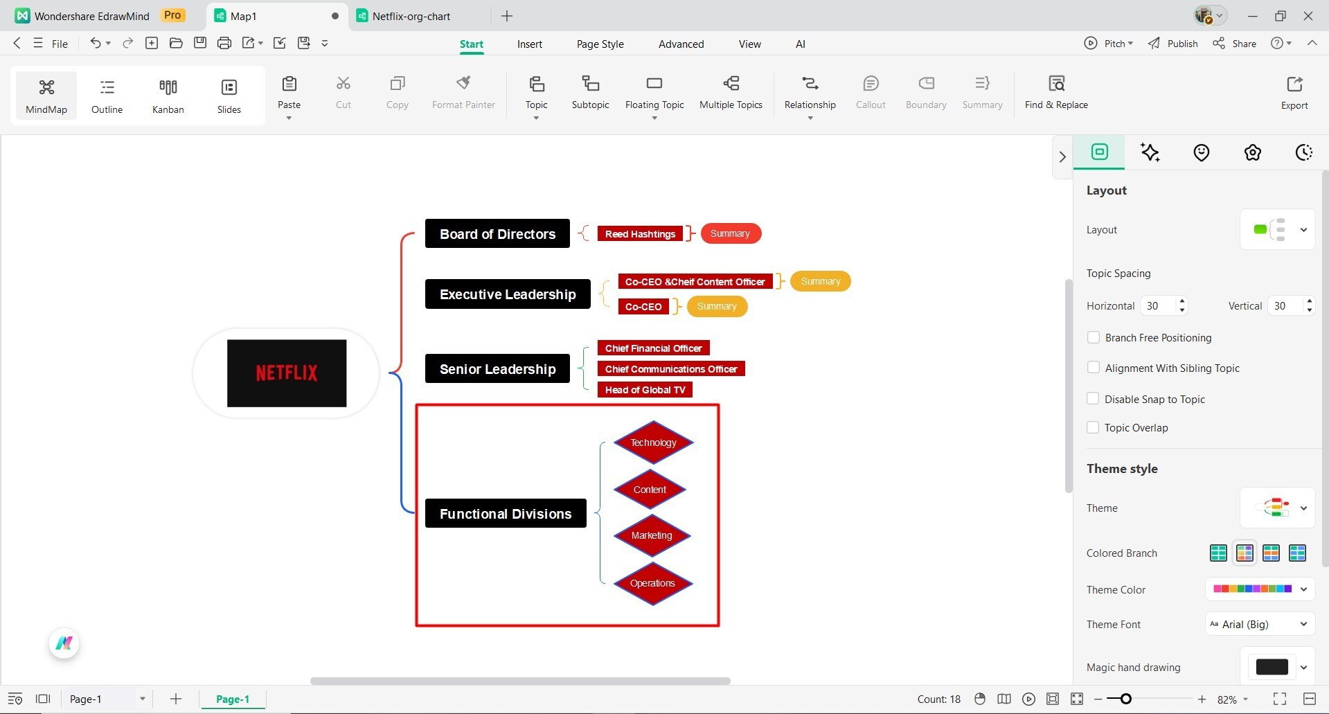The image size is (1329, 714).
Task: Select the fourth Colored Branch style
Action: 1297,553
